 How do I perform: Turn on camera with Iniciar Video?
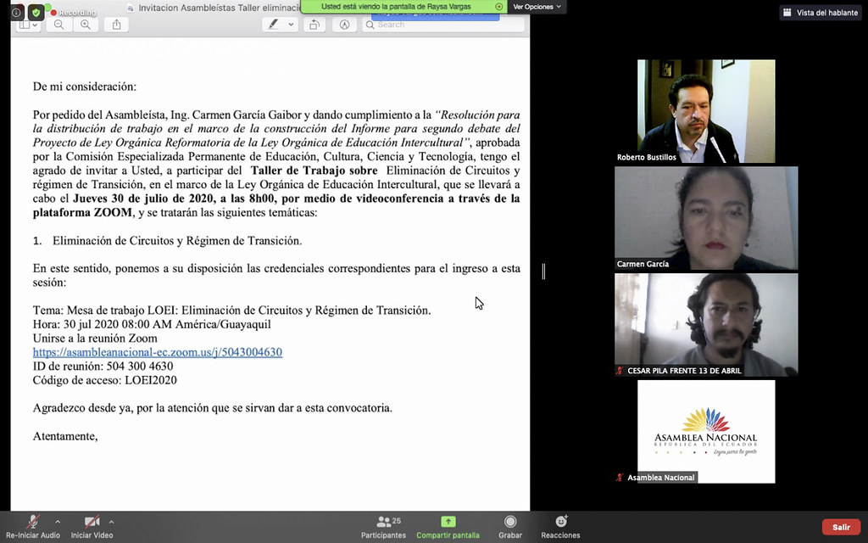coord(92,522)
